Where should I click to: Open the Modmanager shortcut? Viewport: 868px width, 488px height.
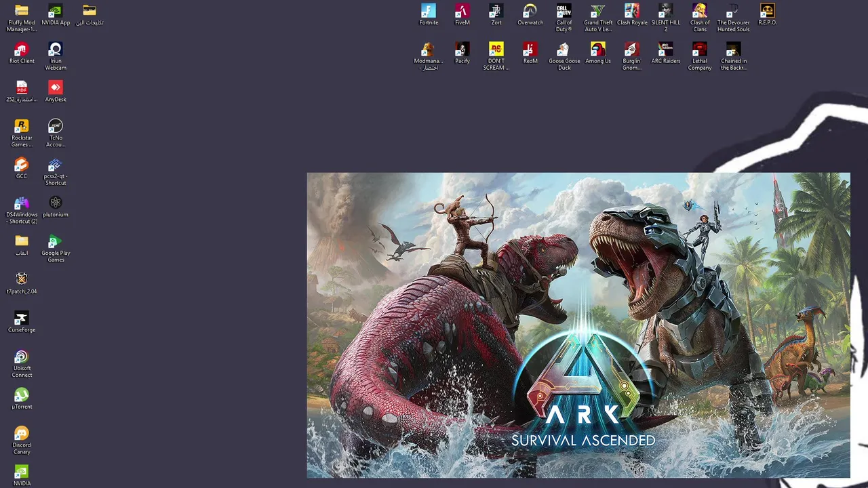[x=429, y=49]
